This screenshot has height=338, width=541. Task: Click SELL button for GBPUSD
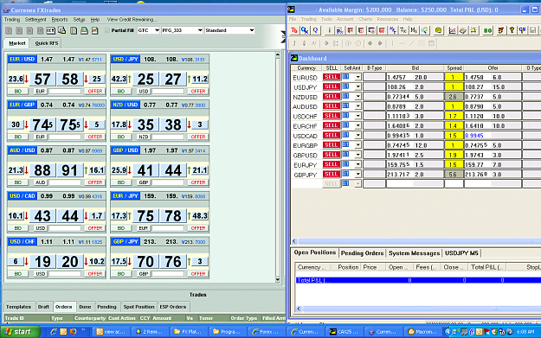(332, 155)
